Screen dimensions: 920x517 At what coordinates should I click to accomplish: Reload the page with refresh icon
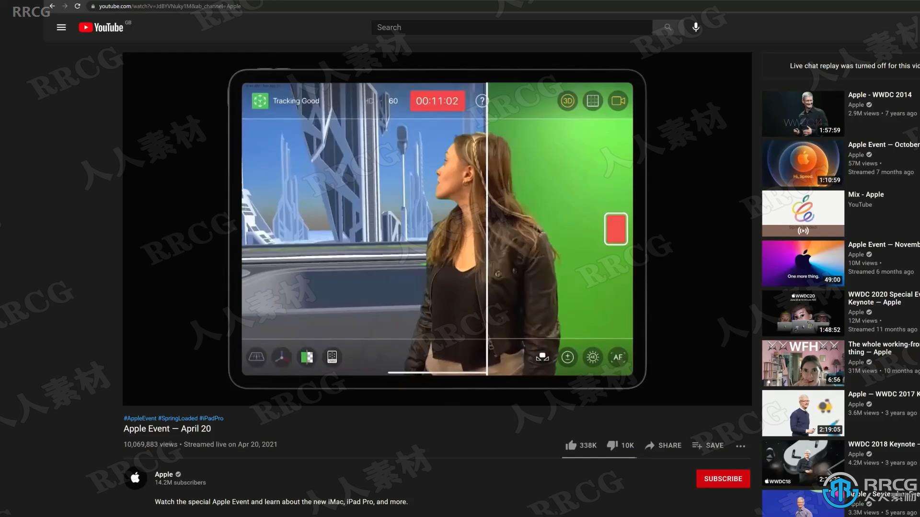pyautogui.click(x=77, y=6)
